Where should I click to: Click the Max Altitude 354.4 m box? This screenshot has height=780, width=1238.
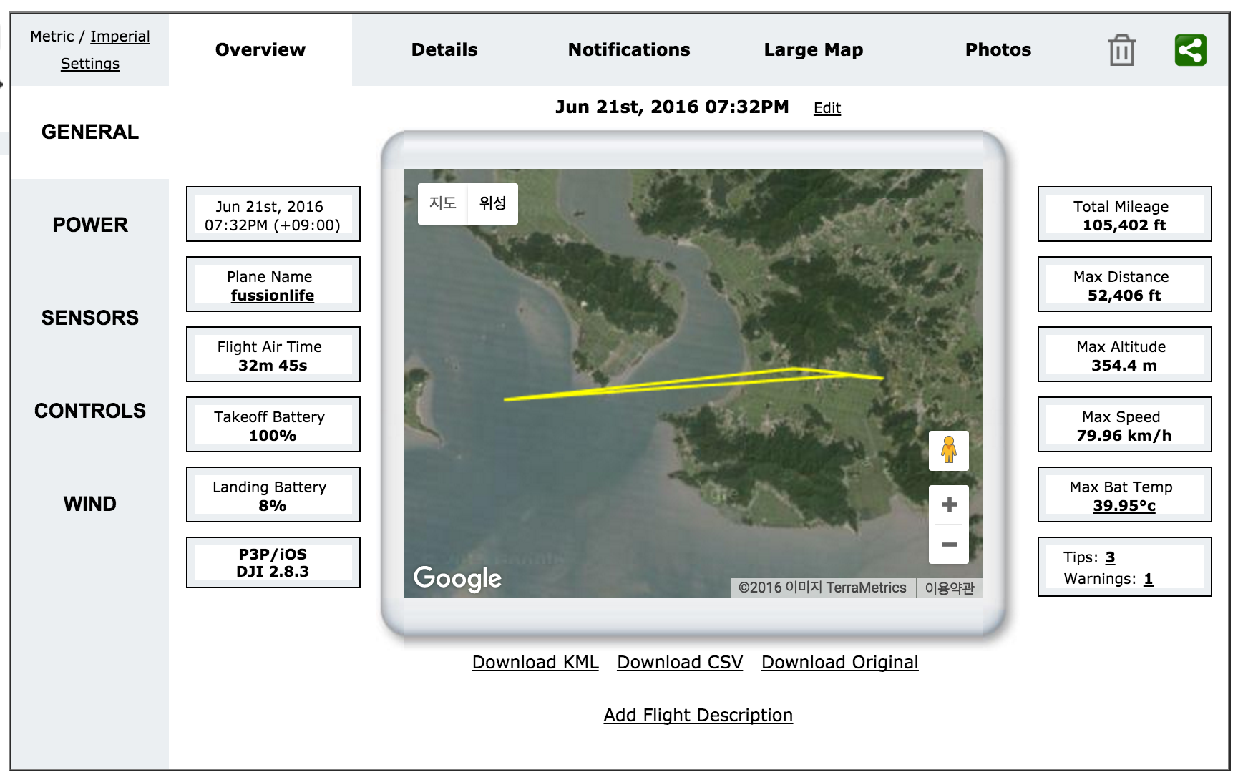coord(1124,354)
